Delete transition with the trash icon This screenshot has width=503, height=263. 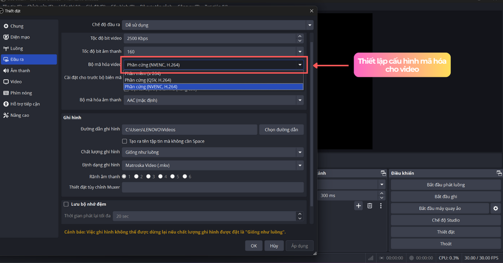tap(369, 206)
